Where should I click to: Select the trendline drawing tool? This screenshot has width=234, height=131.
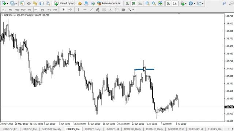click(91, 10)
